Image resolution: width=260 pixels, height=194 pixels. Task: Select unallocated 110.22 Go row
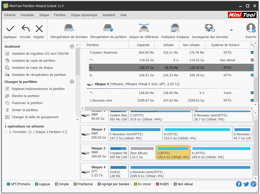pyautogui.click(x=171, y=60)
